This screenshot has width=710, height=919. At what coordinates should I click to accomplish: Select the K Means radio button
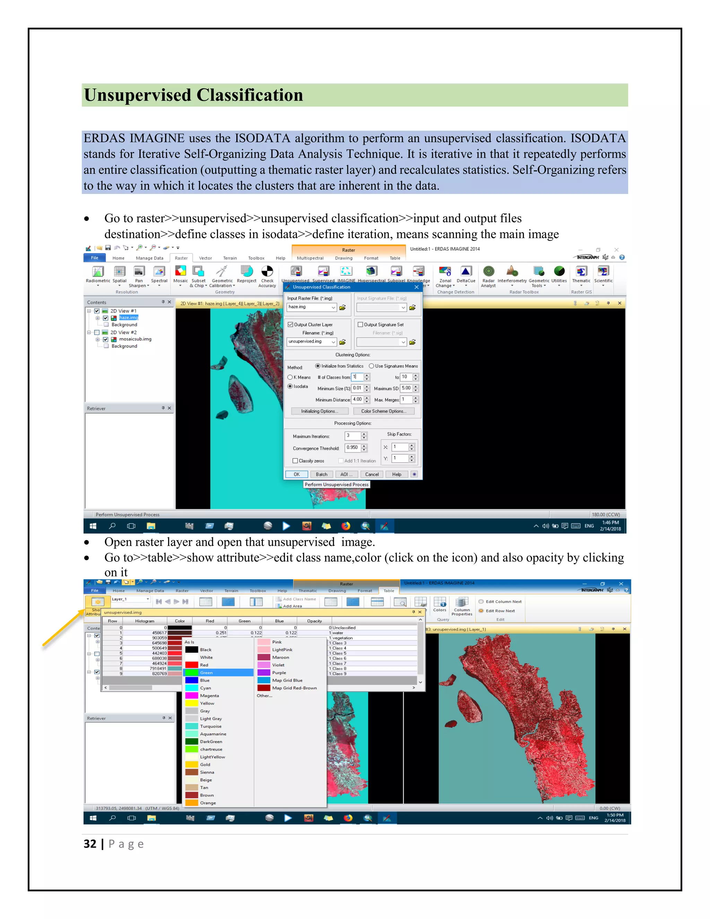[290, 377]
